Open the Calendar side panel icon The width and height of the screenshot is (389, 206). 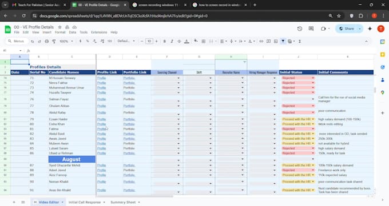[382, 42]
